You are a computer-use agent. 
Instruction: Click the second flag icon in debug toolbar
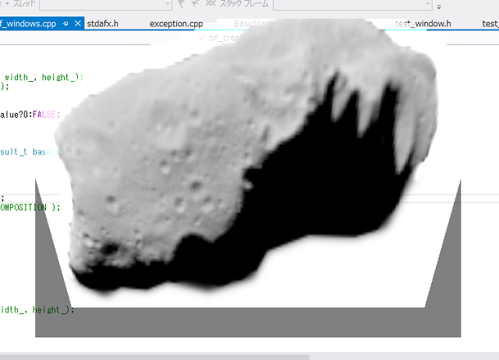(x=197, y=4)
